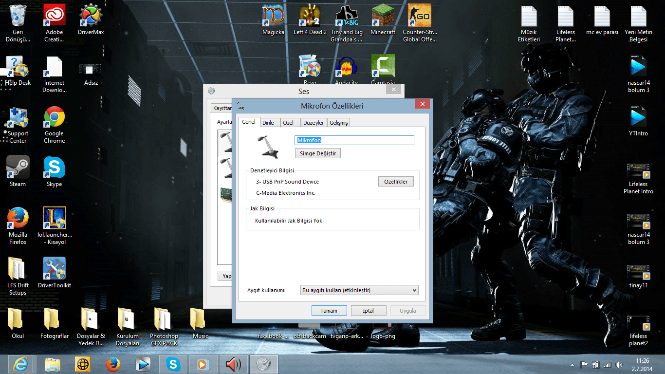This screenshot has height=374, width=665.
Task: Select the Camtasia desktop icon
Action: point(383,70)
